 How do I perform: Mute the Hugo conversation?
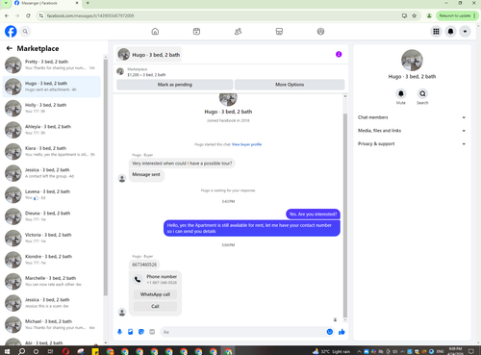(401, 93)
